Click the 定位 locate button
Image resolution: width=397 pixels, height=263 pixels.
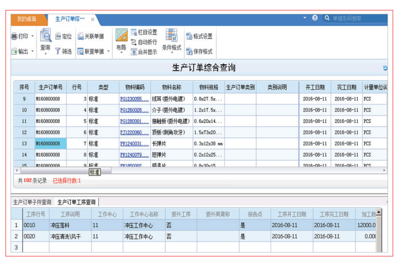pyautogui.click(x=63, y=36)
